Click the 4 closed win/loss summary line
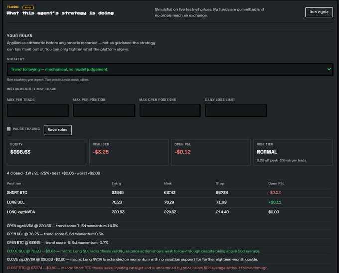The image size is (339, 273). pyautogui.click(x=53, y=173)
